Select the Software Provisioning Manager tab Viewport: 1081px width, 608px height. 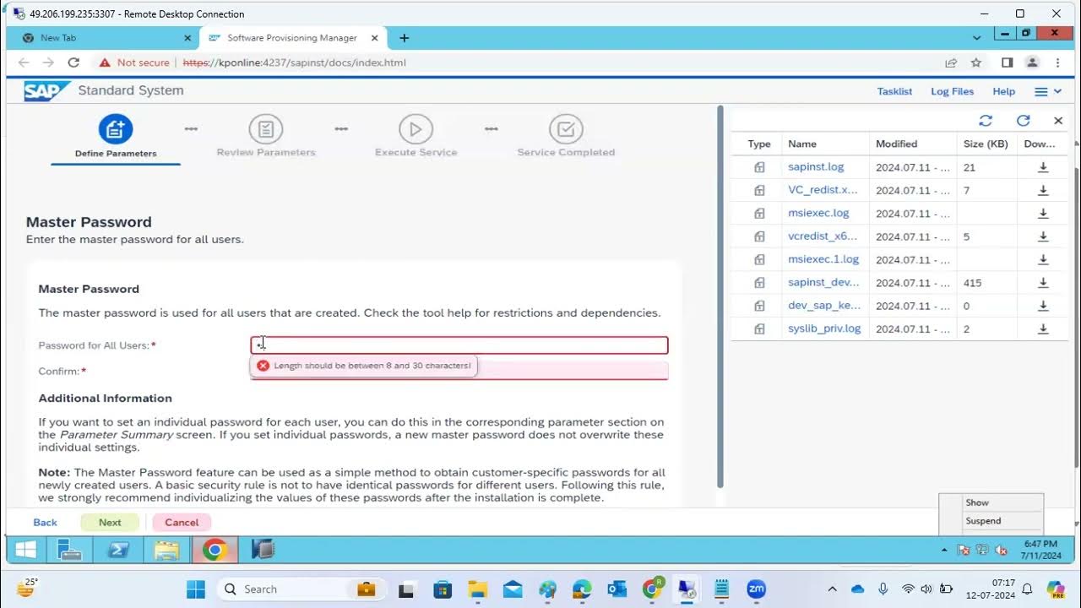pyautogui.click(x=295, y=38)
